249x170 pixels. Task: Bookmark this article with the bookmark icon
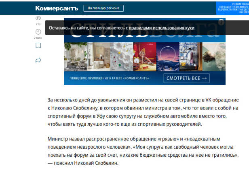pos(38,46)
